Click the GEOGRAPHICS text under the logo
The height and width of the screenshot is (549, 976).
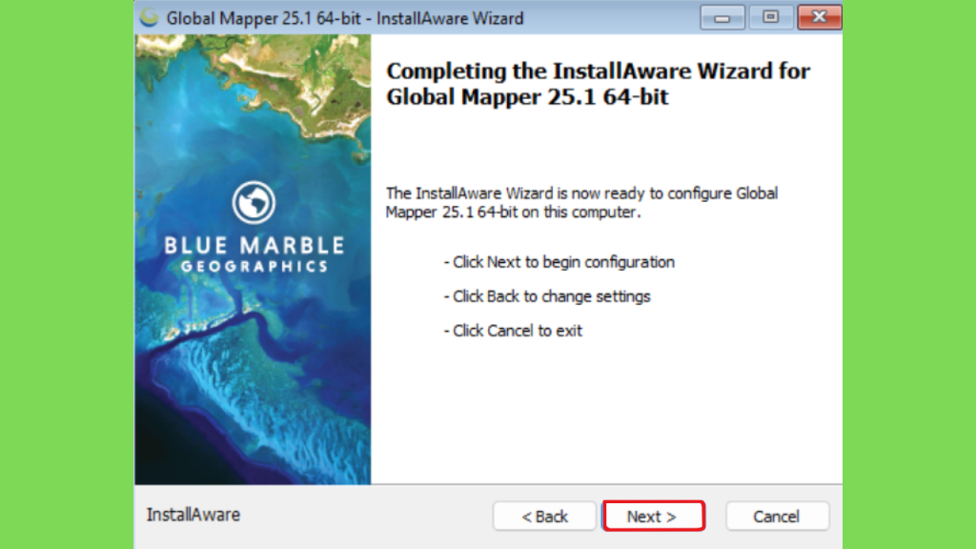tap(254, 267)
